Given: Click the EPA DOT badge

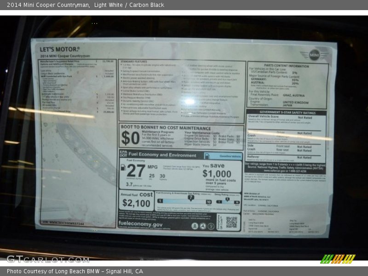Looking at the screenshot, I should pyautogui.click(x=123, y=154).
